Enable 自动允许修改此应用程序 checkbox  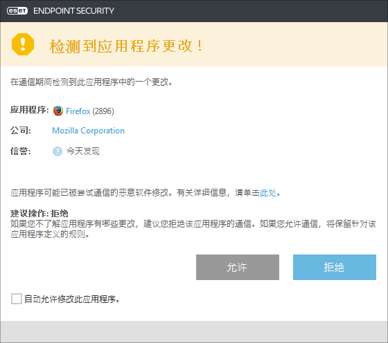[17, 299]
